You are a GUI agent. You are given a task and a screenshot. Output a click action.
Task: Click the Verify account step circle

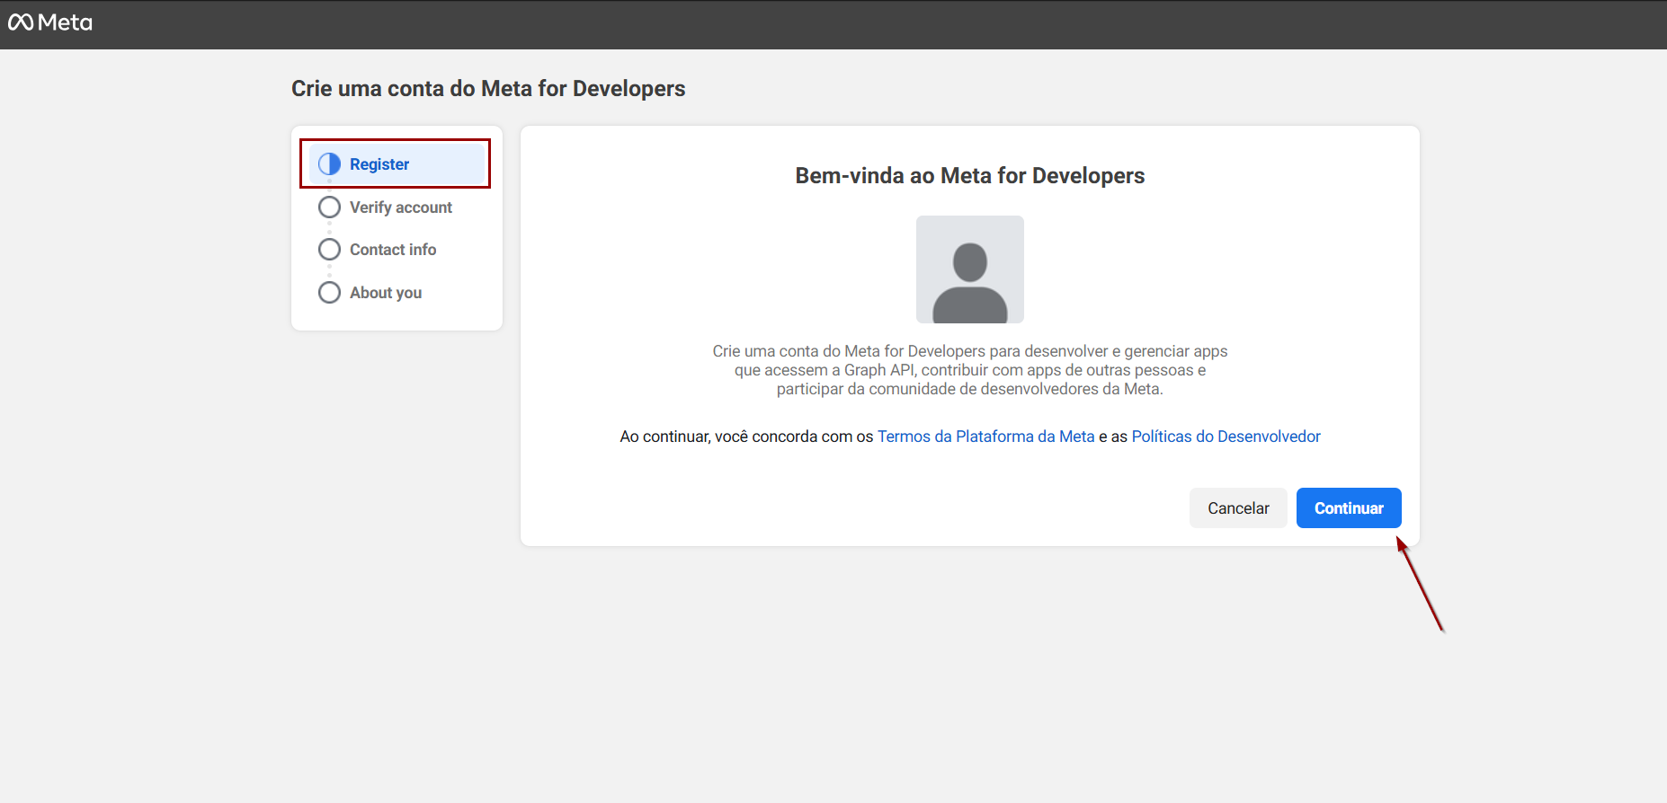(x=330, y=207)
